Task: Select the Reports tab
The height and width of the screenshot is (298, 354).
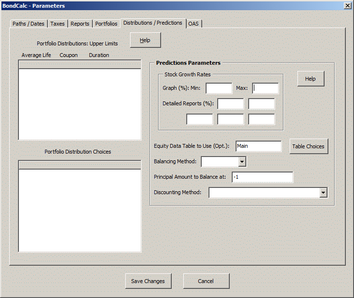Action: click(80, 24)
